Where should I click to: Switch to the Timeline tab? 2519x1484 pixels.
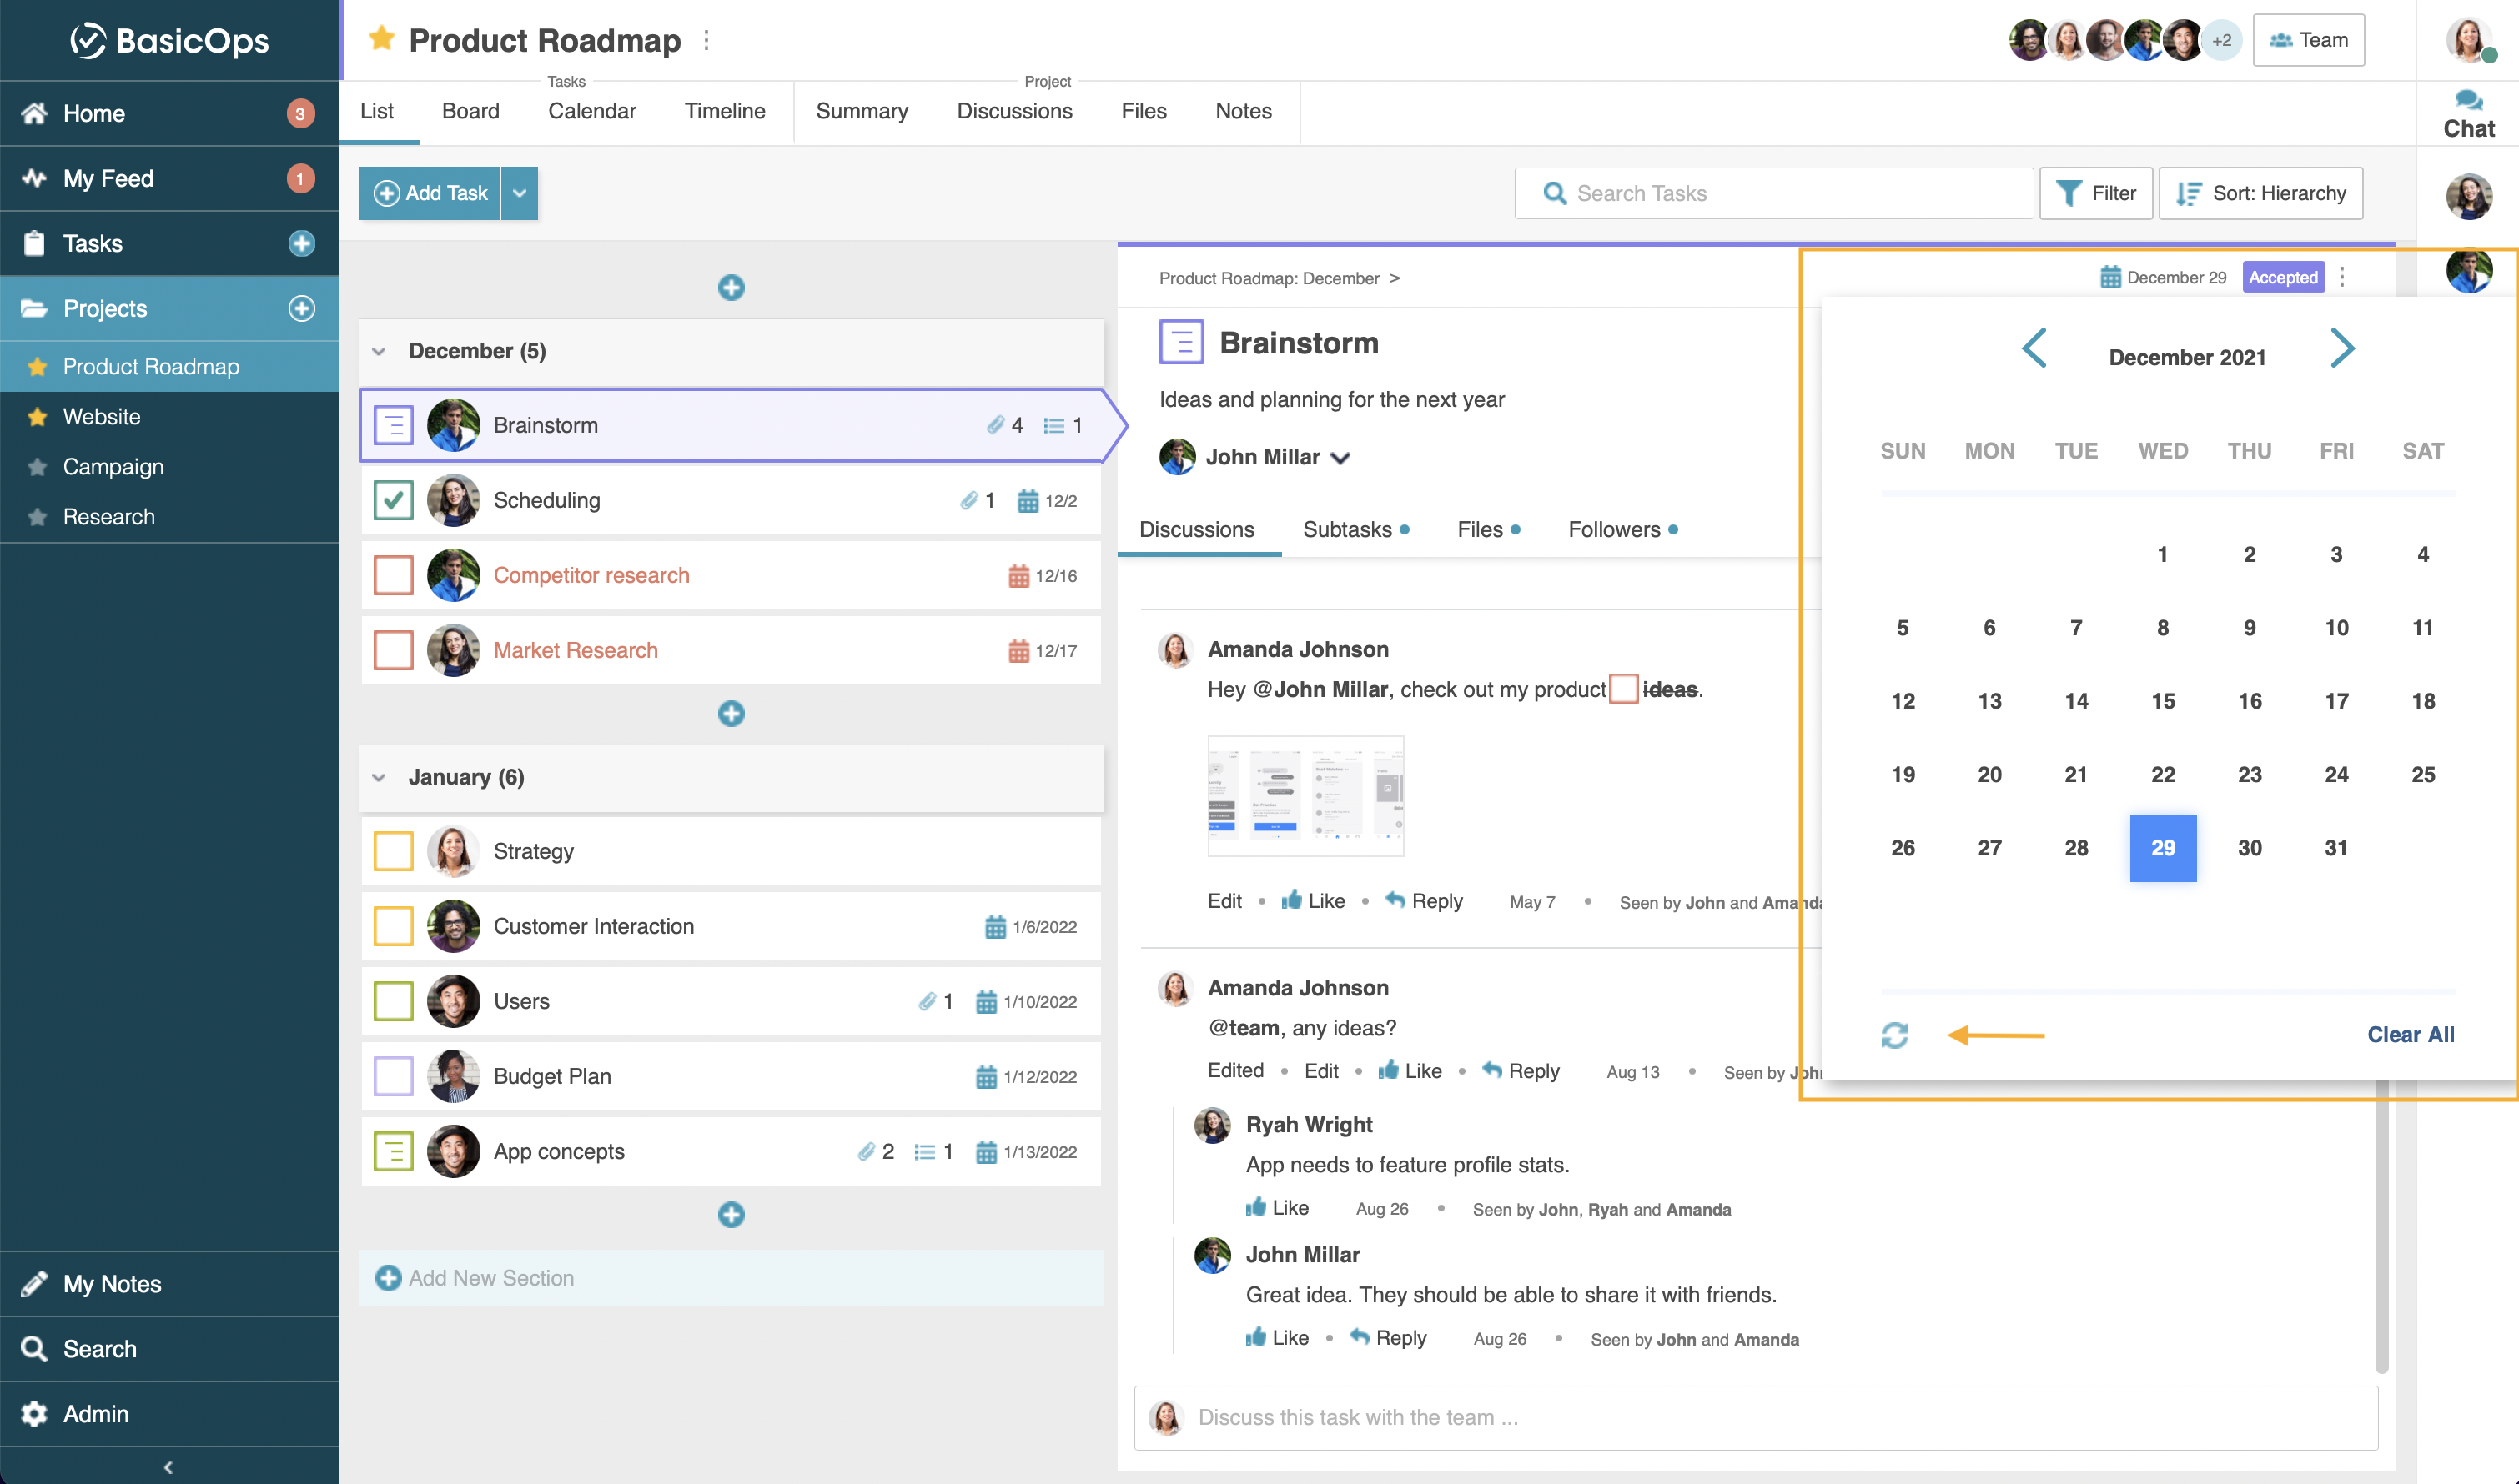point(724,111)
